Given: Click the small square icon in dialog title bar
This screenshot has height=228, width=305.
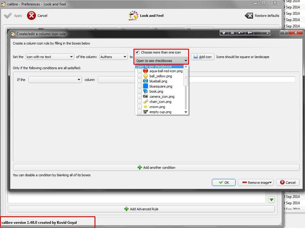Looking at the screenshot, I should pyautogui.click(x=267, y=33).
